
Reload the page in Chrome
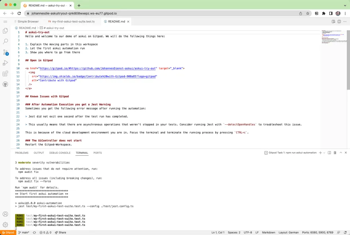pos(19,14)
